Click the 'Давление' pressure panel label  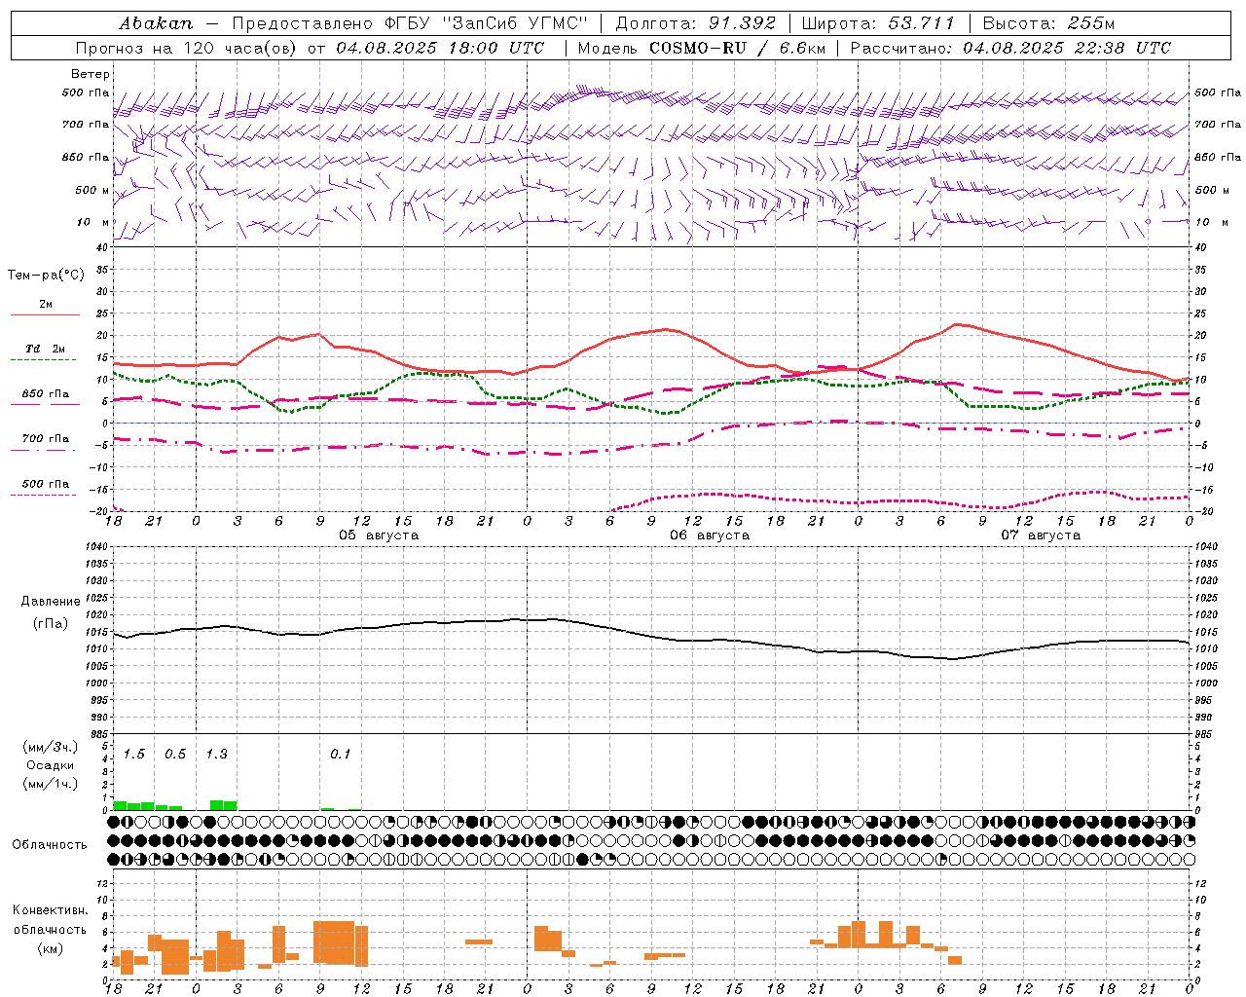(50, 602)
